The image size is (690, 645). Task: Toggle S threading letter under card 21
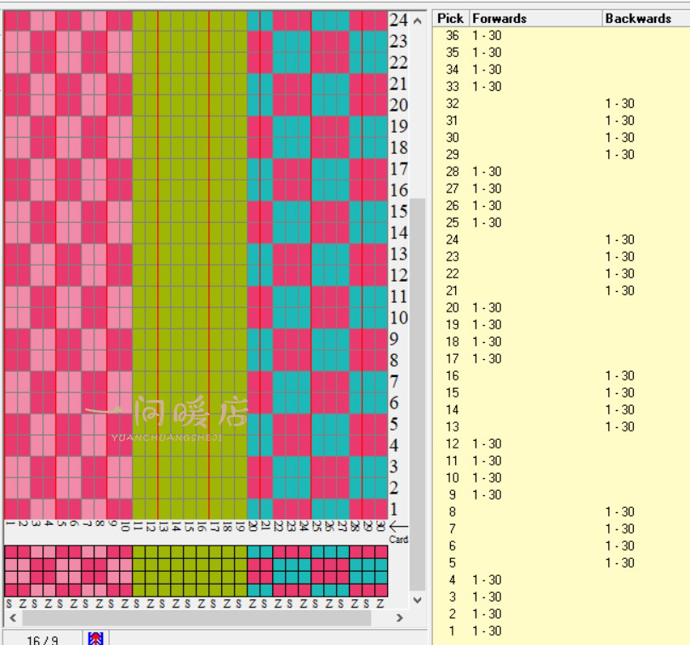pyautogui.click(x=265, y=604)
